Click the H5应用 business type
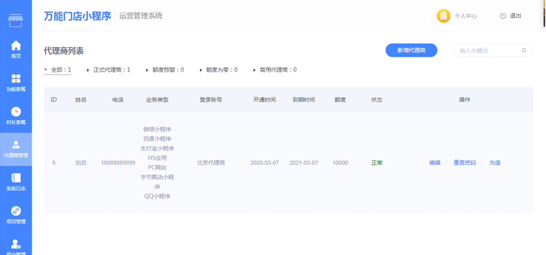The image size is (546, 255). [158, 157]
